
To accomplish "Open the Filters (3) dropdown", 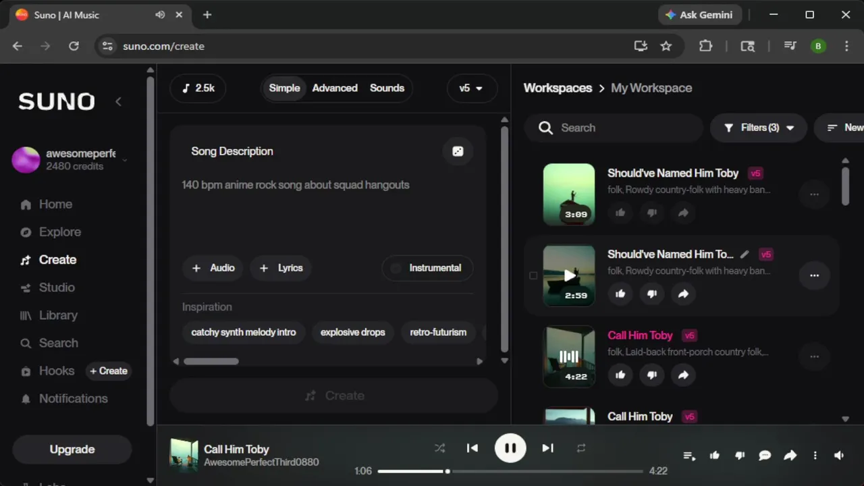I will pyautogui.click(x=759, y=128).
